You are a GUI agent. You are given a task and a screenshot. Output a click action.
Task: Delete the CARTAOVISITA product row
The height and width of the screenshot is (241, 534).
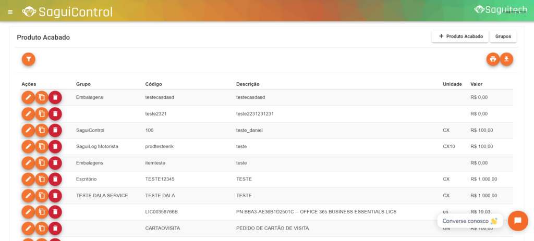[55, 229]
